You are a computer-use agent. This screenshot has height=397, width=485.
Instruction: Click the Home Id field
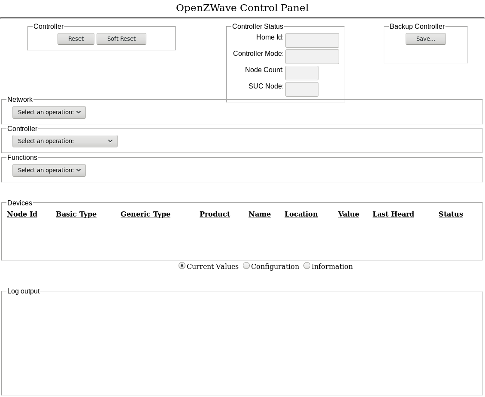point(312,40)
